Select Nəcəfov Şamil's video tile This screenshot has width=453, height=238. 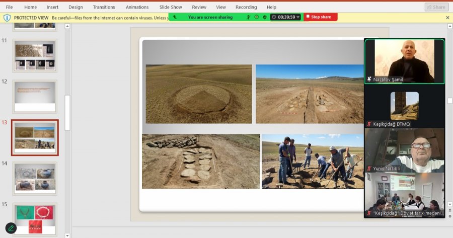(x=404, y=60)
